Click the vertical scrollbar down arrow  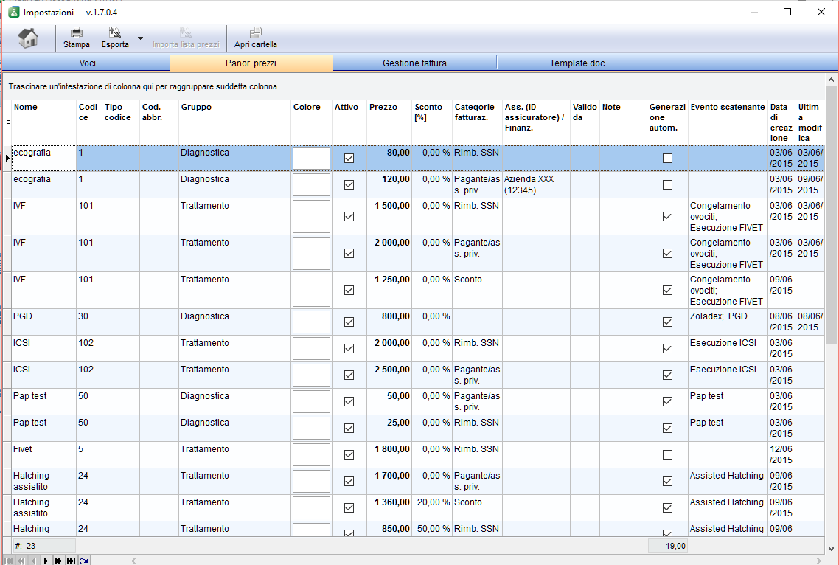point(831,548)
